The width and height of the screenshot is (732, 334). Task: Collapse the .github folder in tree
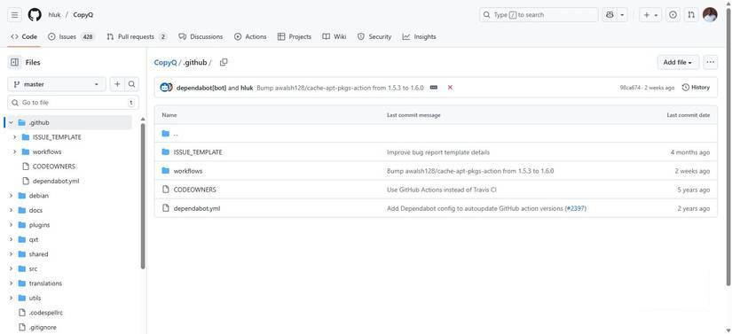point(11,122)
